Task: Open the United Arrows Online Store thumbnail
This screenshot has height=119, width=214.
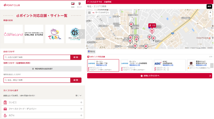Action: tap(34, 34)
